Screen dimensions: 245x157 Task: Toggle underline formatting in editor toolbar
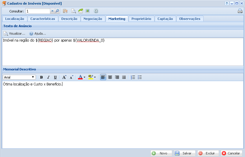click(x=55, y=77)
